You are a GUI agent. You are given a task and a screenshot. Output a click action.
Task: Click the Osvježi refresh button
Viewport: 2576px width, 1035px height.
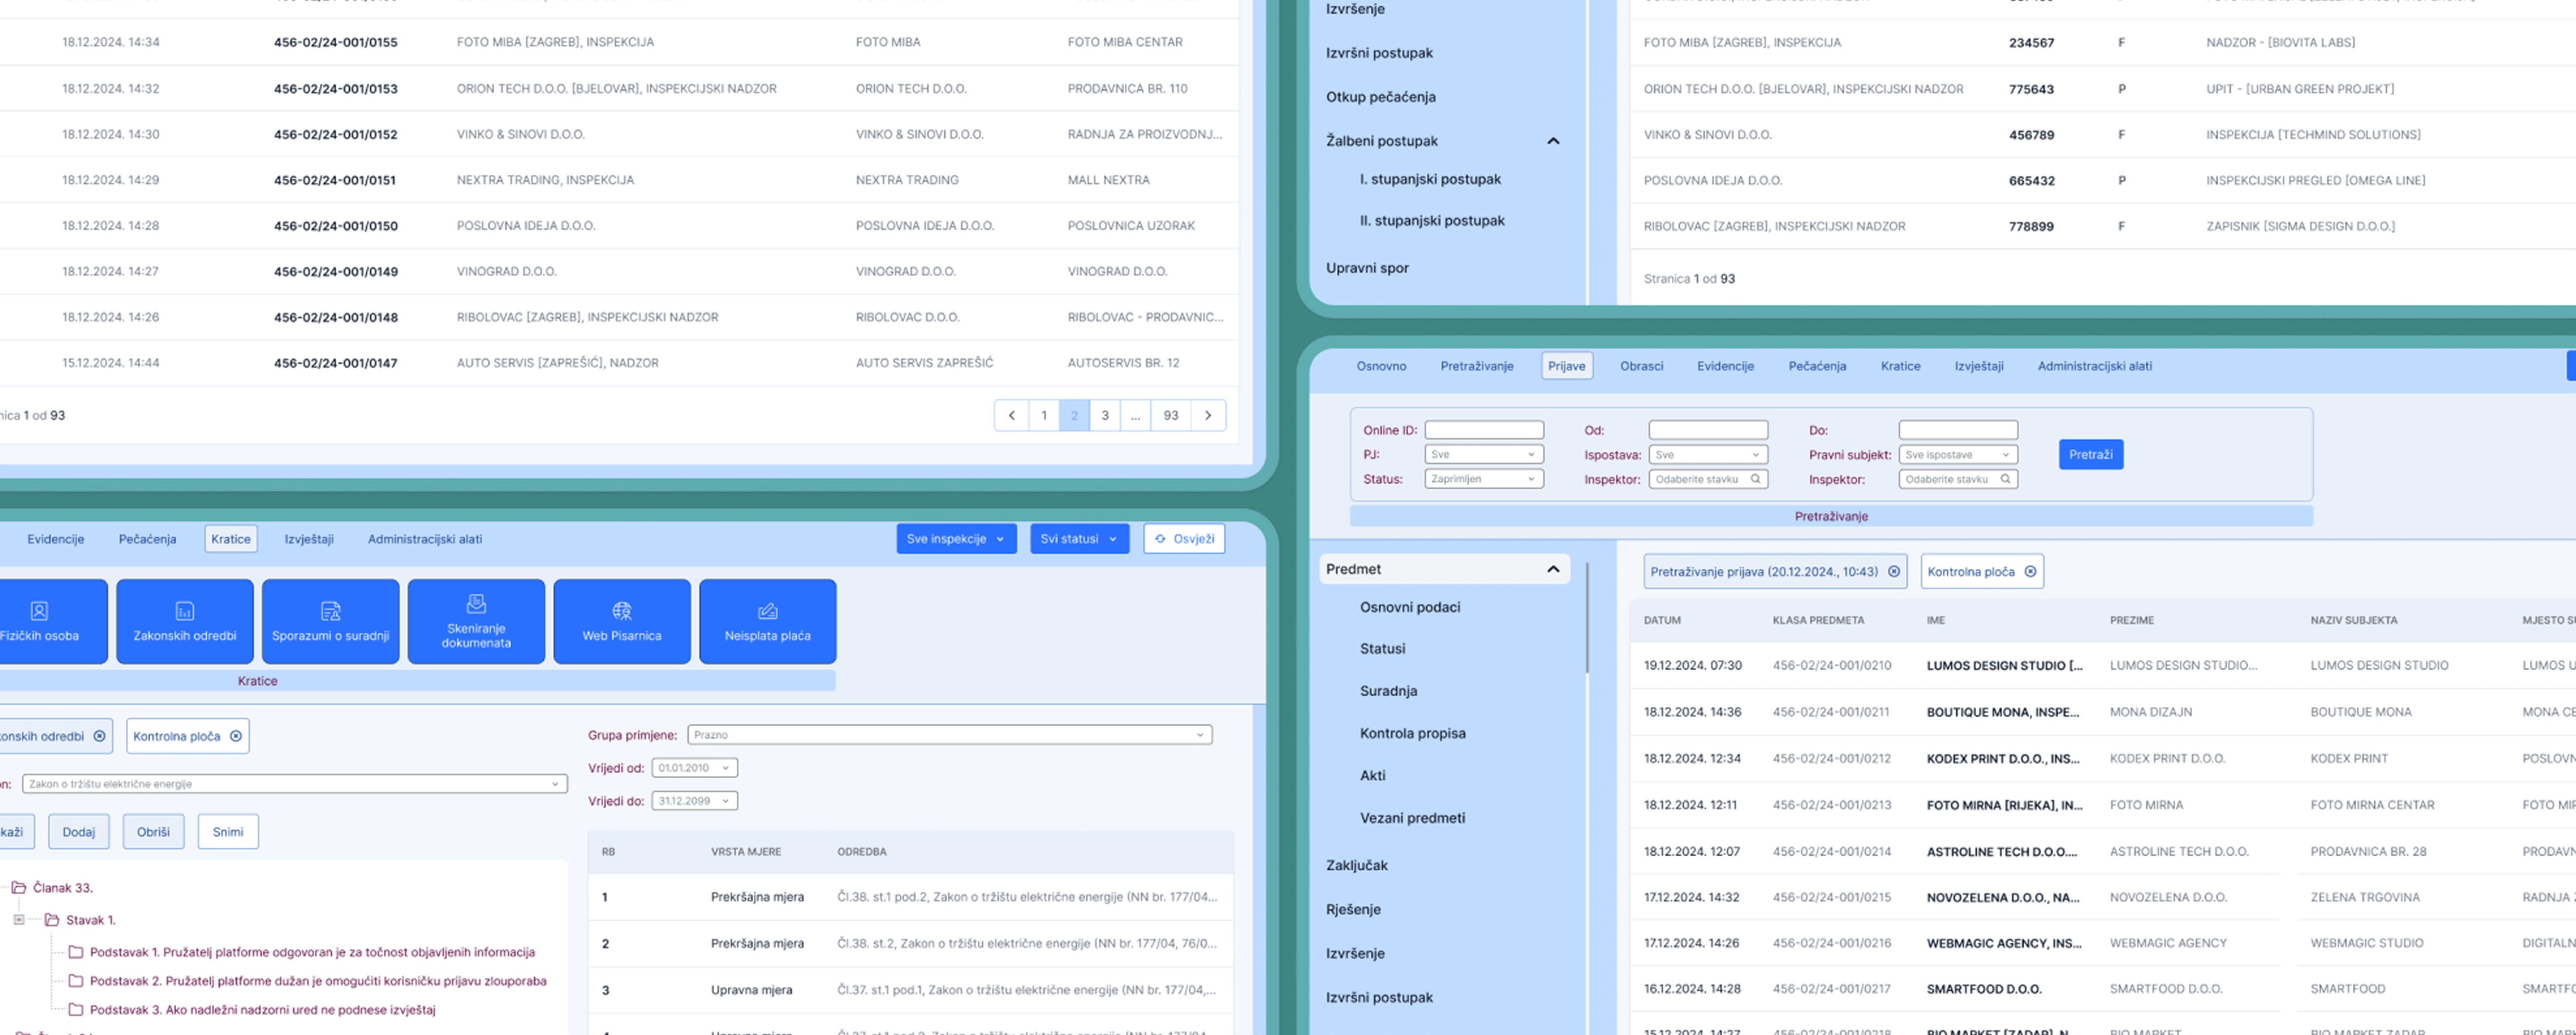1184,539
